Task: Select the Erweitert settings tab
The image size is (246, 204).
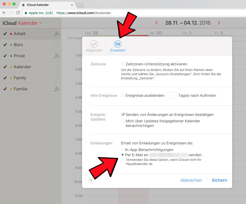Action: click(x=118, y=46)
